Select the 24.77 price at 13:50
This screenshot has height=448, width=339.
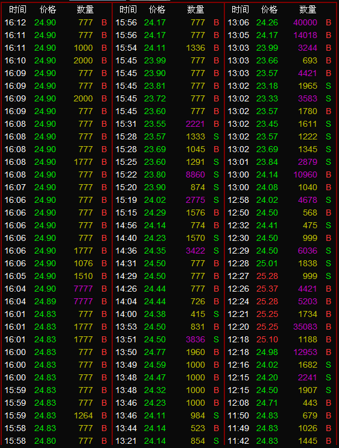tap(155, 352)
